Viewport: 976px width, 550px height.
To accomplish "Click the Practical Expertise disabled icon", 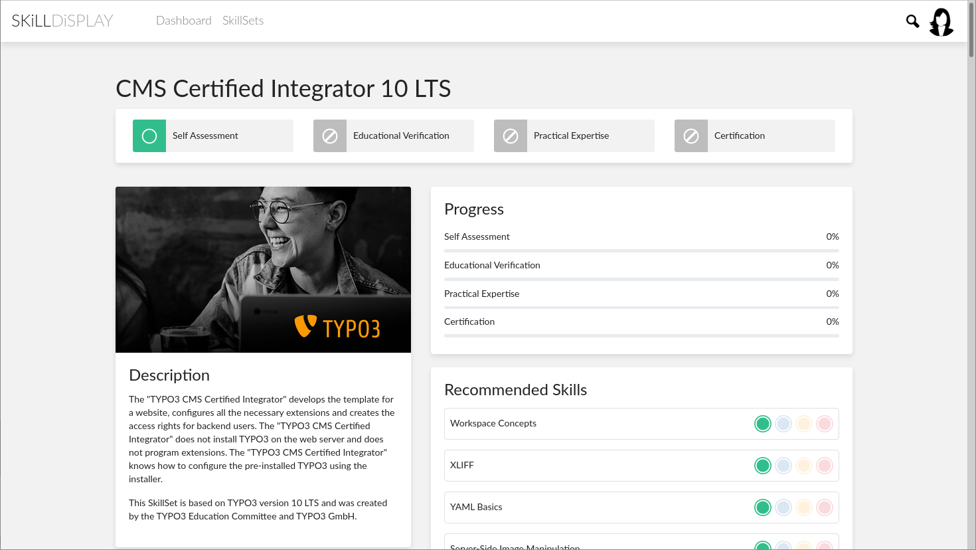I will click(x=511, y=136).
